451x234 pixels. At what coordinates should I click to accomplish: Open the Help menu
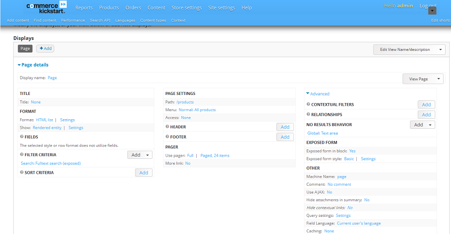247,8
